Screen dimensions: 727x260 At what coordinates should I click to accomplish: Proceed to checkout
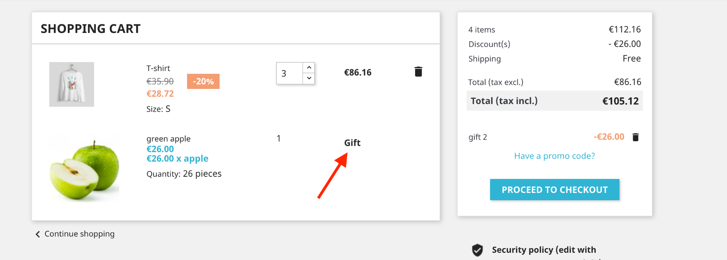coord(555,190)
